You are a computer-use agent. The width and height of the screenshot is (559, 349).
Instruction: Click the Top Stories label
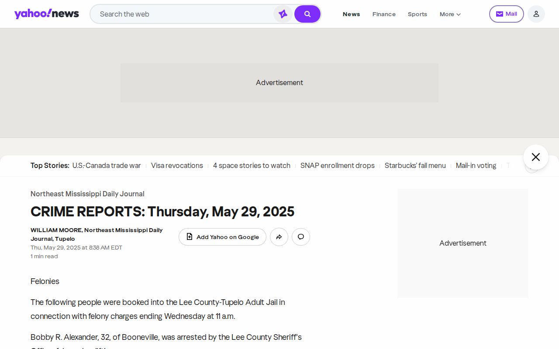(50, 165)
